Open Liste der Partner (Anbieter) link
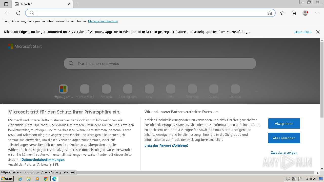This screenshot has width=324, height=182. [166, 146]
